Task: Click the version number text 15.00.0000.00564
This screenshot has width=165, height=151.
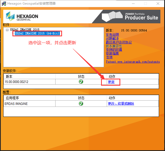Action: click(134, 30)
